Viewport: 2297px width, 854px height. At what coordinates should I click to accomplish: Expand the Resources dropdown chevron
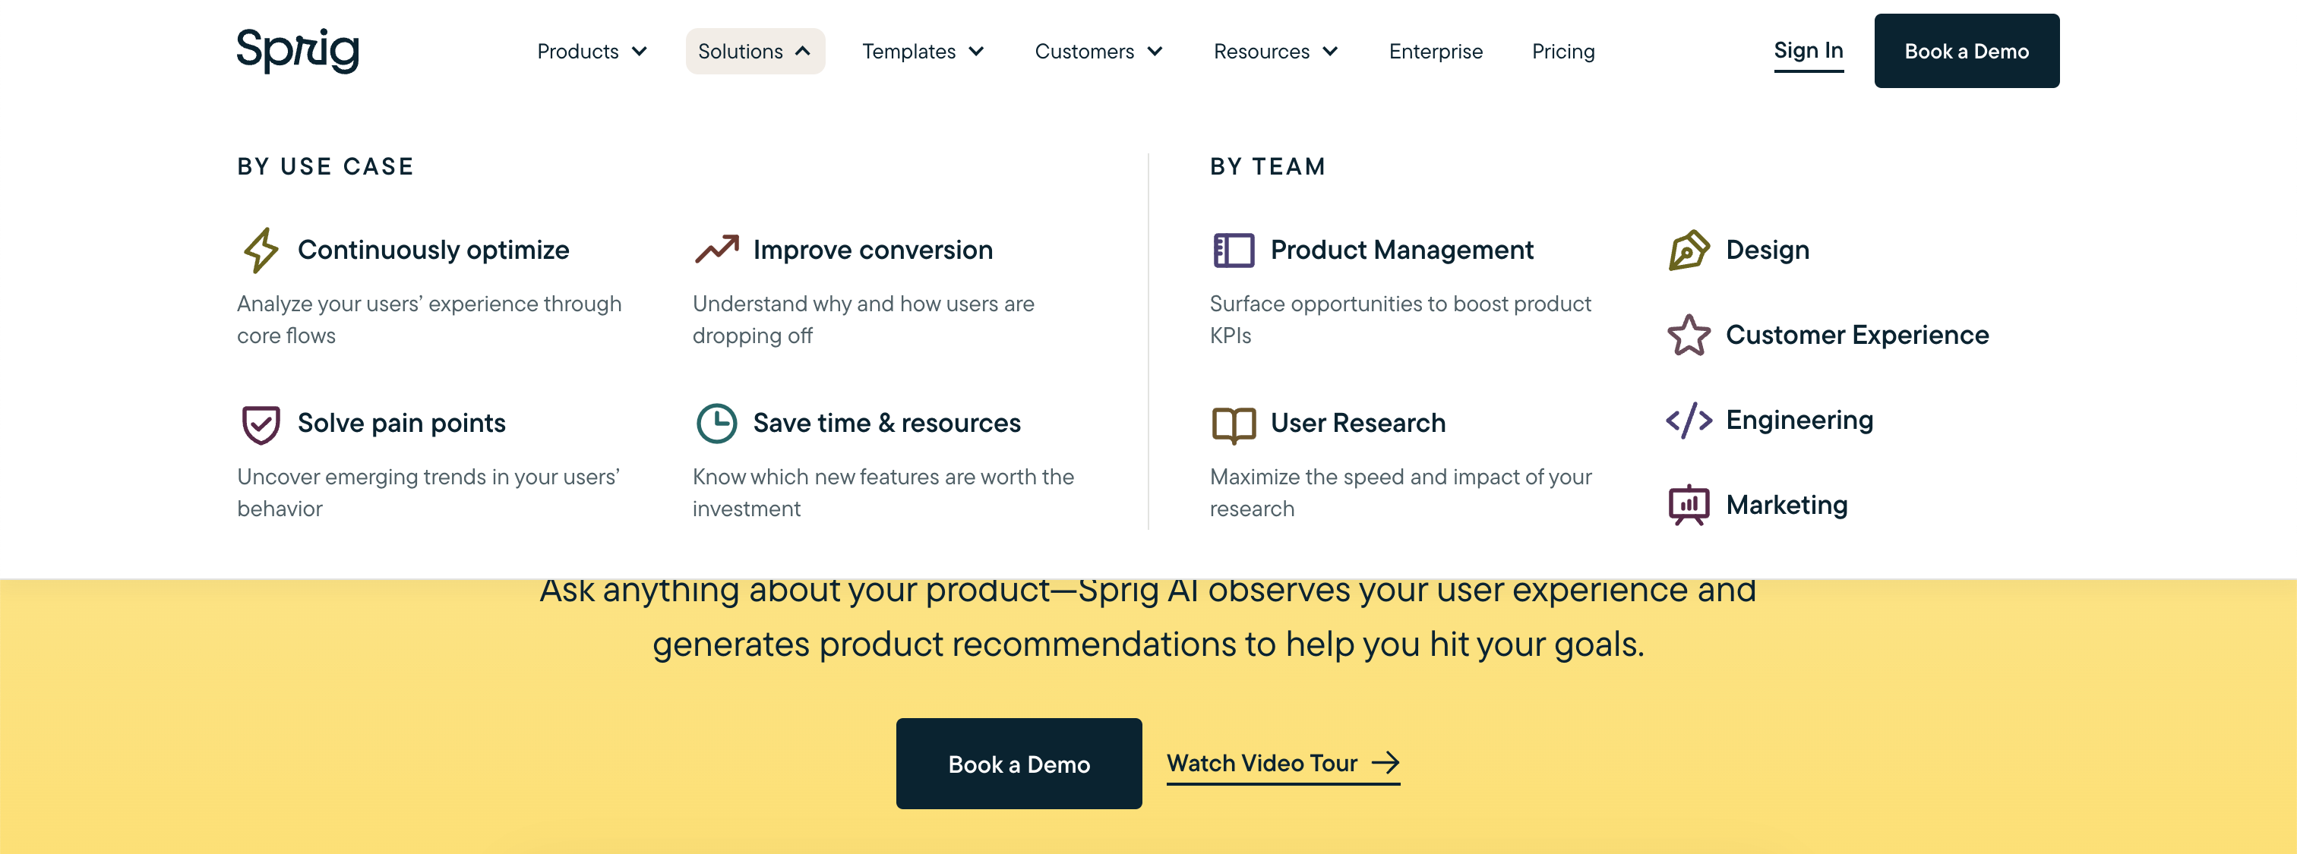tap(1329, 51)
